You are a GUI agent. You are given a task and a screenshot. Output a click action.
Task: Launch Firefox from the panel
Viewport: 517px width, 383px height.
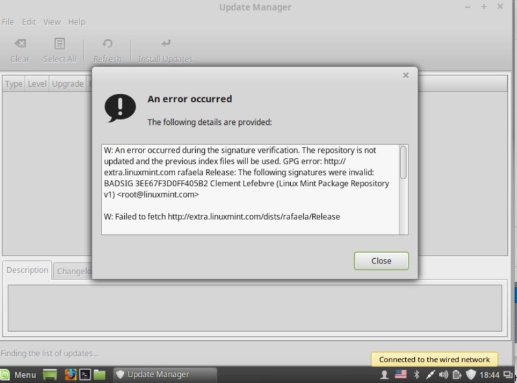(70, 375)
